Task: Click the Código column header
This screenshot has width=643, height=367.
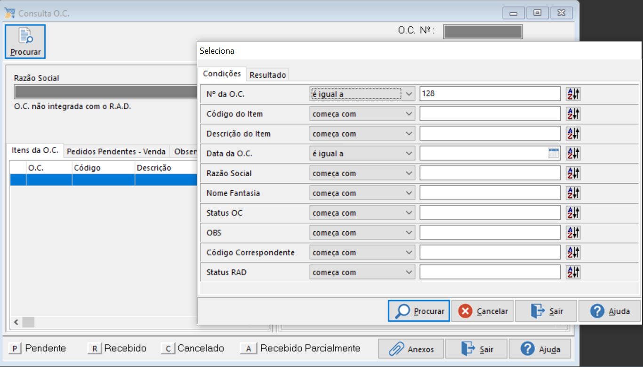Action: [x=103, y=168]
